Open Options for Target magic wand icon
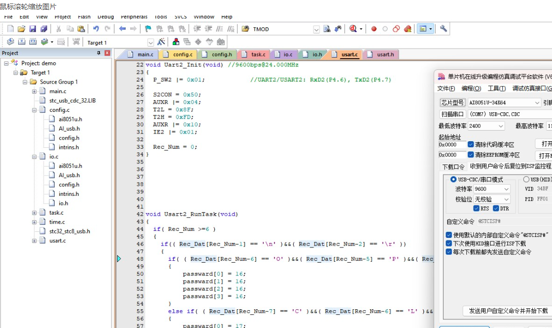This screenshot has width=552, height=328. tap(161, 42)
